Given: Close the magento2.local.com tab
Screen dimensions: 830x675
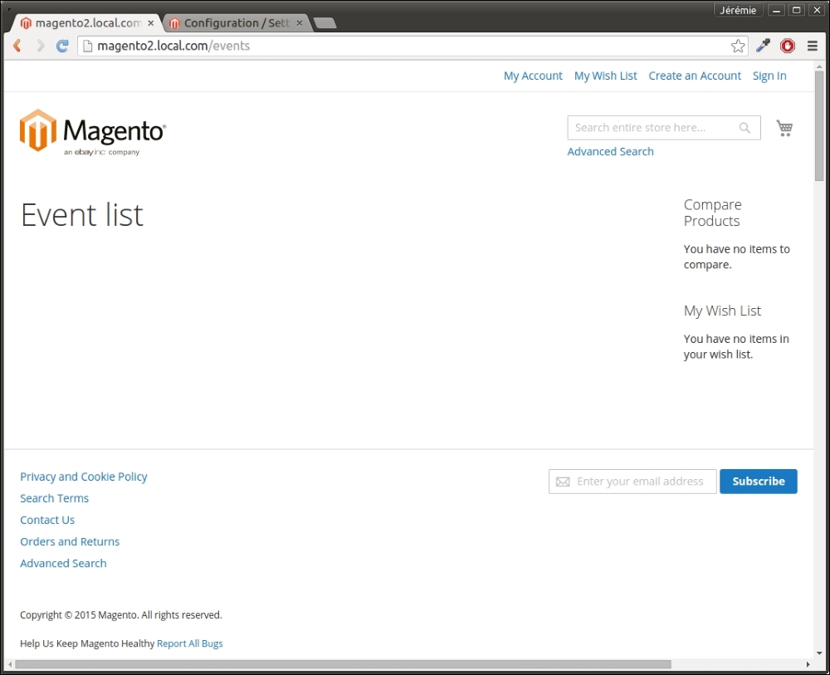Looking at the screenshot, I should click(x=150, y=23).
